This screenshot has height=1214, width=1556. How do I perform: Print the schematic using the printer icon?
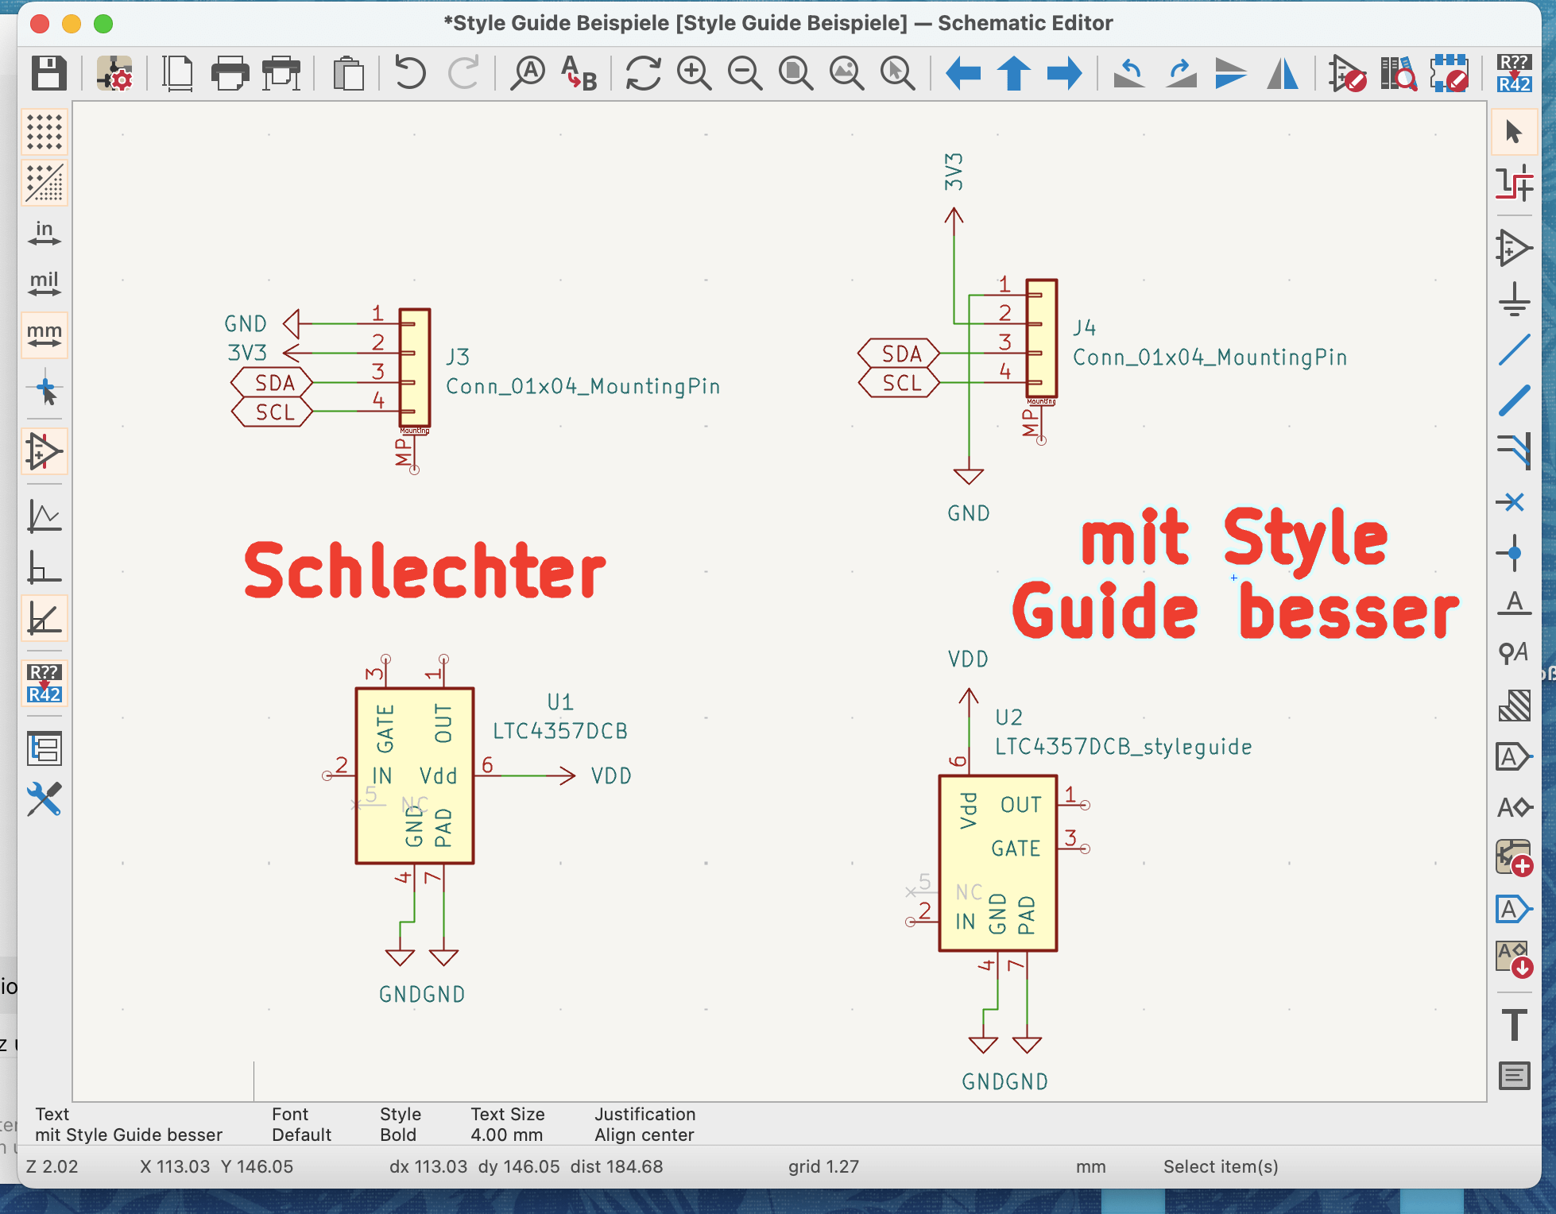(x=230, y=73)
